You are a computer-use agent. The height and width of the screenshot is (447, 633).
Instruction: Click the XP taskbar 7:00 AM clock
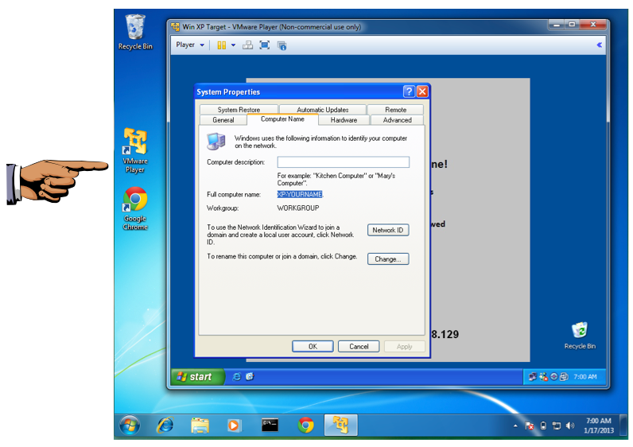coord(585,377)
